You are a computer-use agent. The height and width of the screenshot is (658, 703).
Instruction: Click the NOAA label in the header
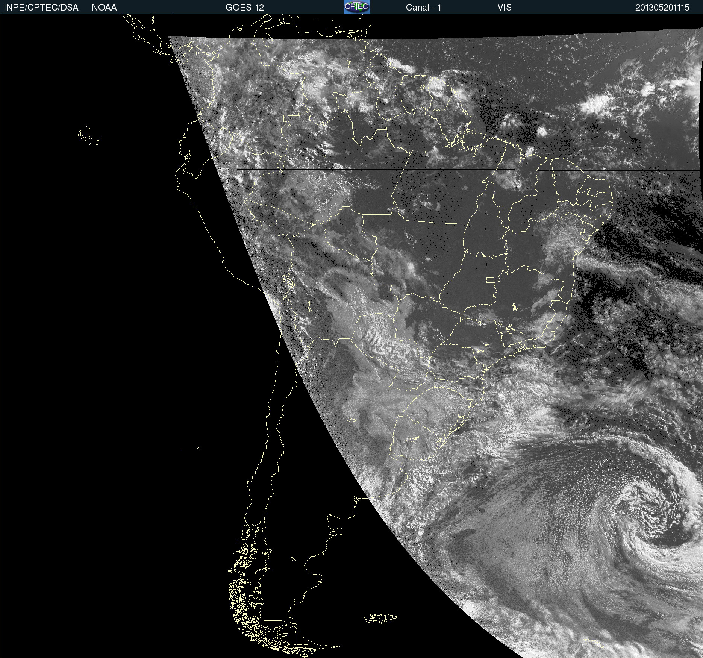[104, 8]
